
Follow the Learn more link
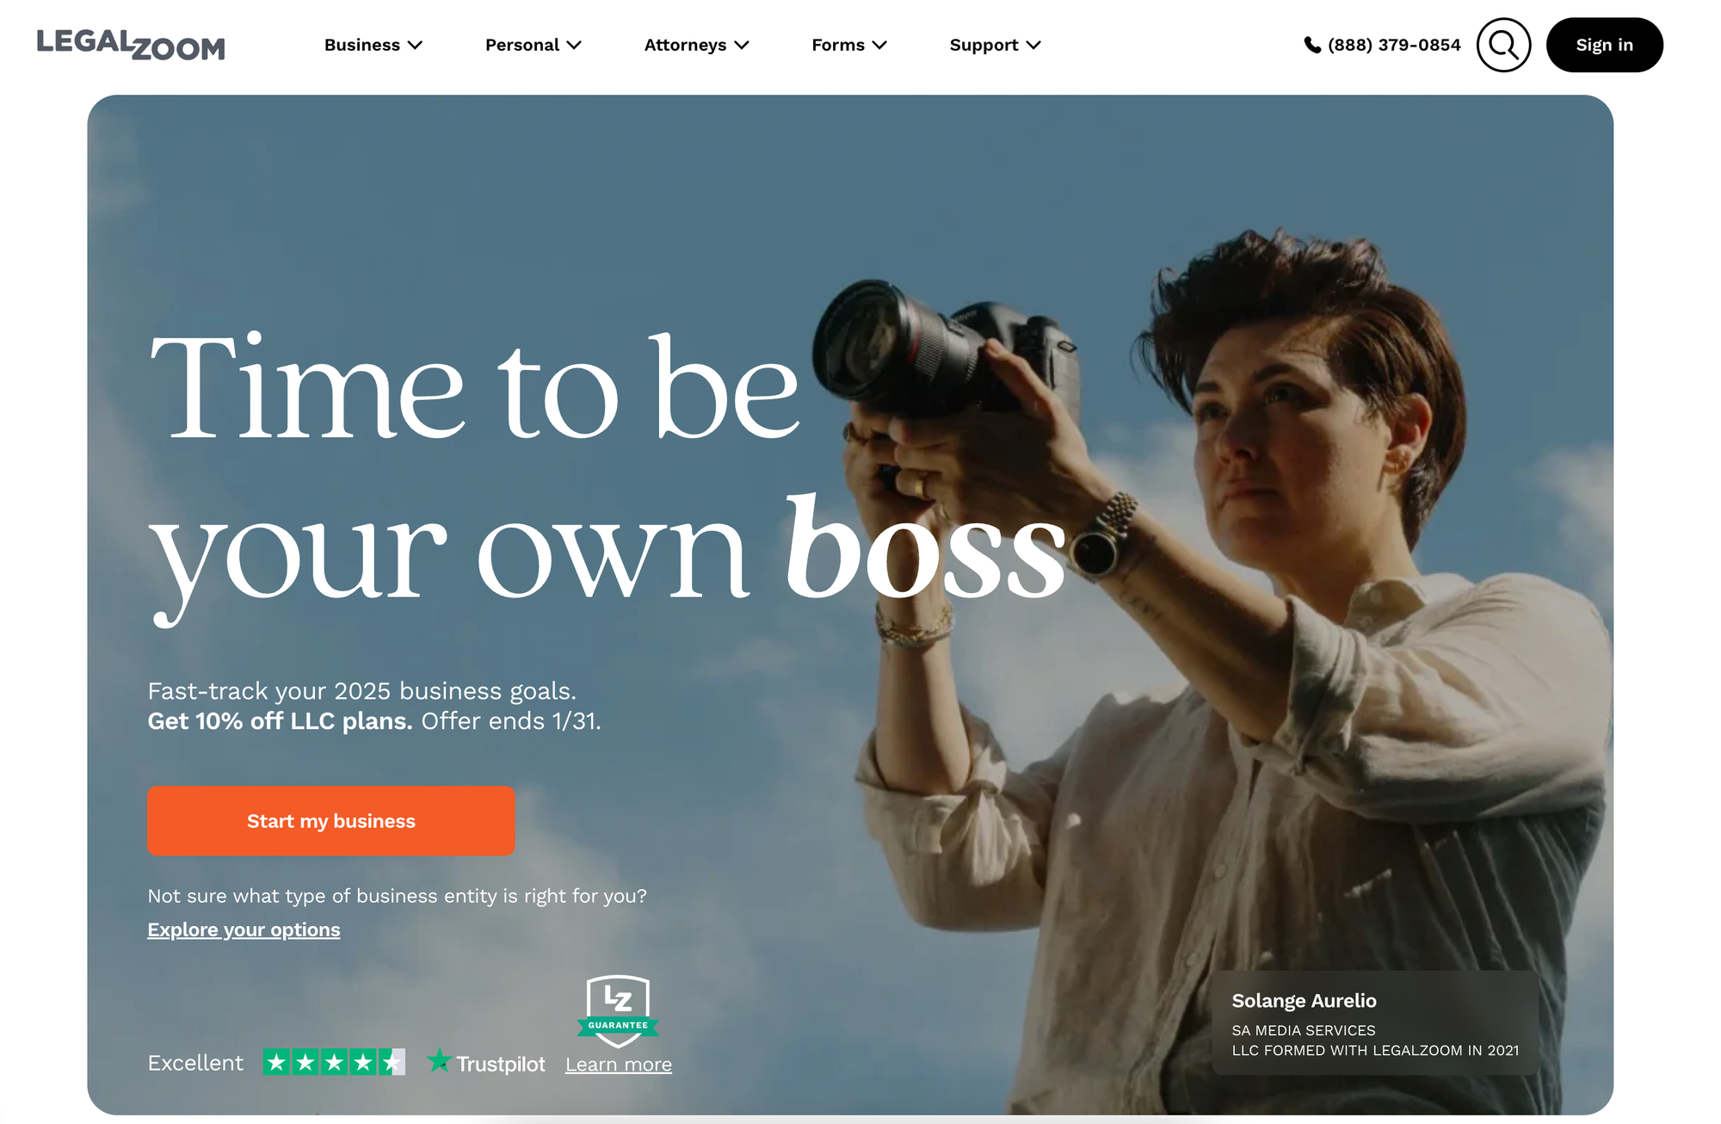(x=619, y=1065)
